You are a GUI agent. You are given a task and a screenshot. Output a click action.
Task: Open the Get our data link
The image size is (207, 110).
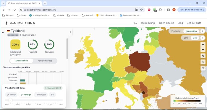click(194, 23)
